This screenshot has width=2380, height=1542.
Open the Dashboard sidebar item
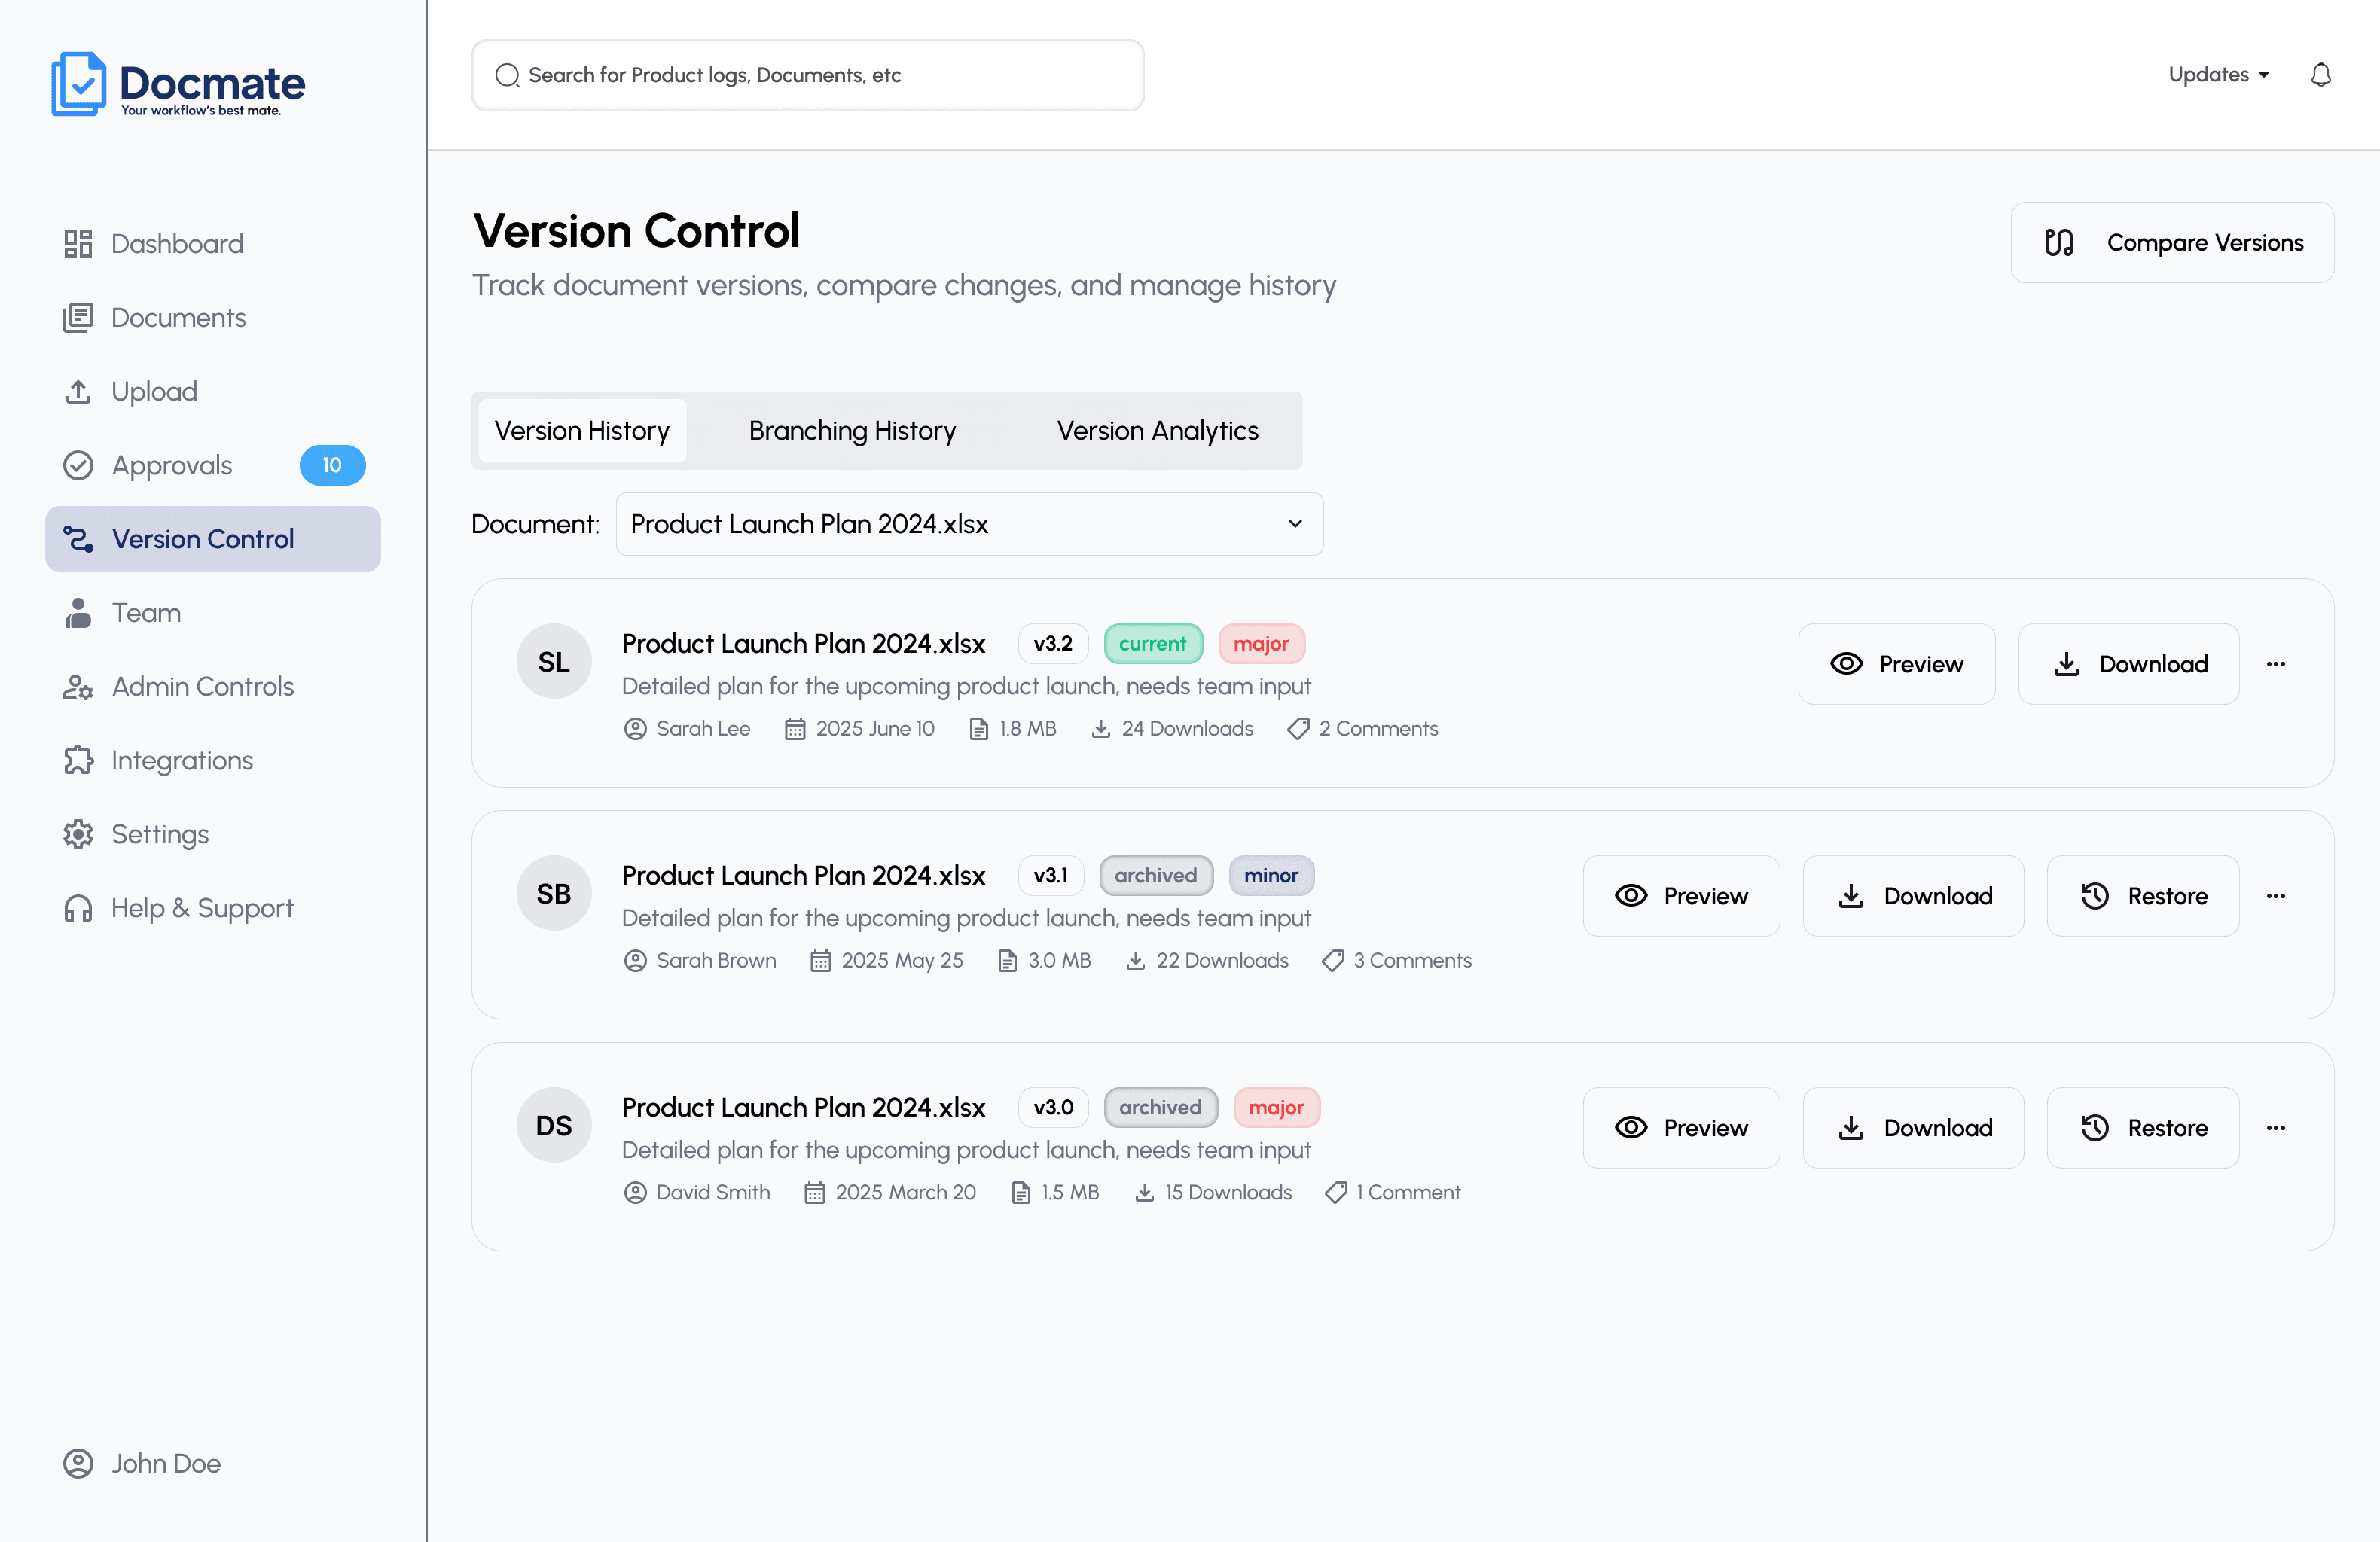[213, 244]
